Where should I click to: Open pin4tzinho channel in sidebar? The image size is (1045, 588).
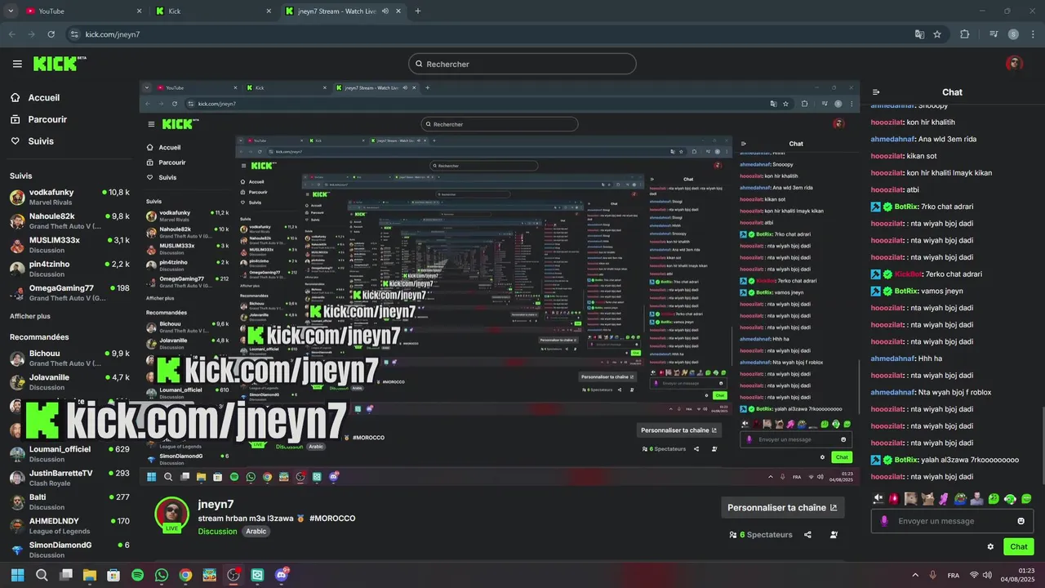[69, 269]
